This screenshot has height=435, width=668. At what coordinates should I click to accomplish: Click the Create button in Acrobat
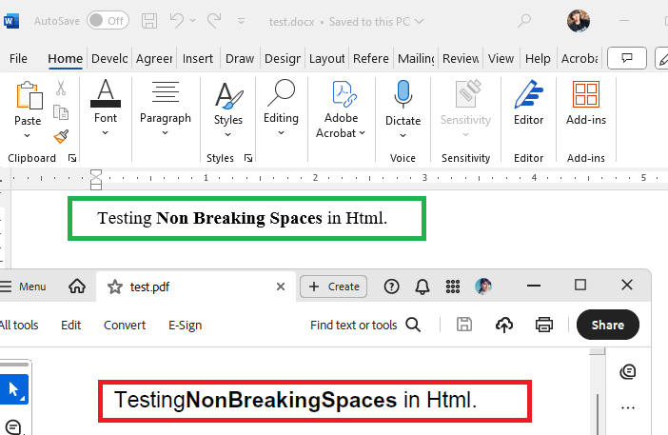(x=334, y=287)
